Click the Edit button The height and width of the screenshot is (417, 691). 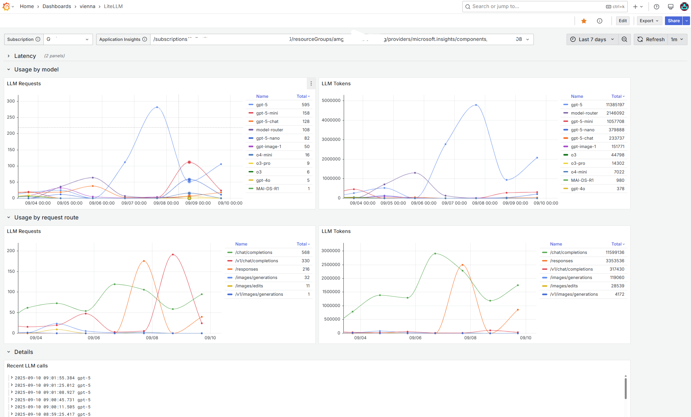pos(623,21)
